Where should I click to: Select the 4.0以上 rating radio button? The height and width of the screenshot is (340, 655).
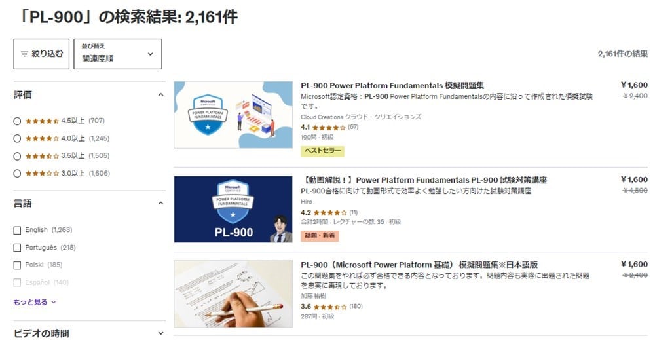tap(17, 138)
